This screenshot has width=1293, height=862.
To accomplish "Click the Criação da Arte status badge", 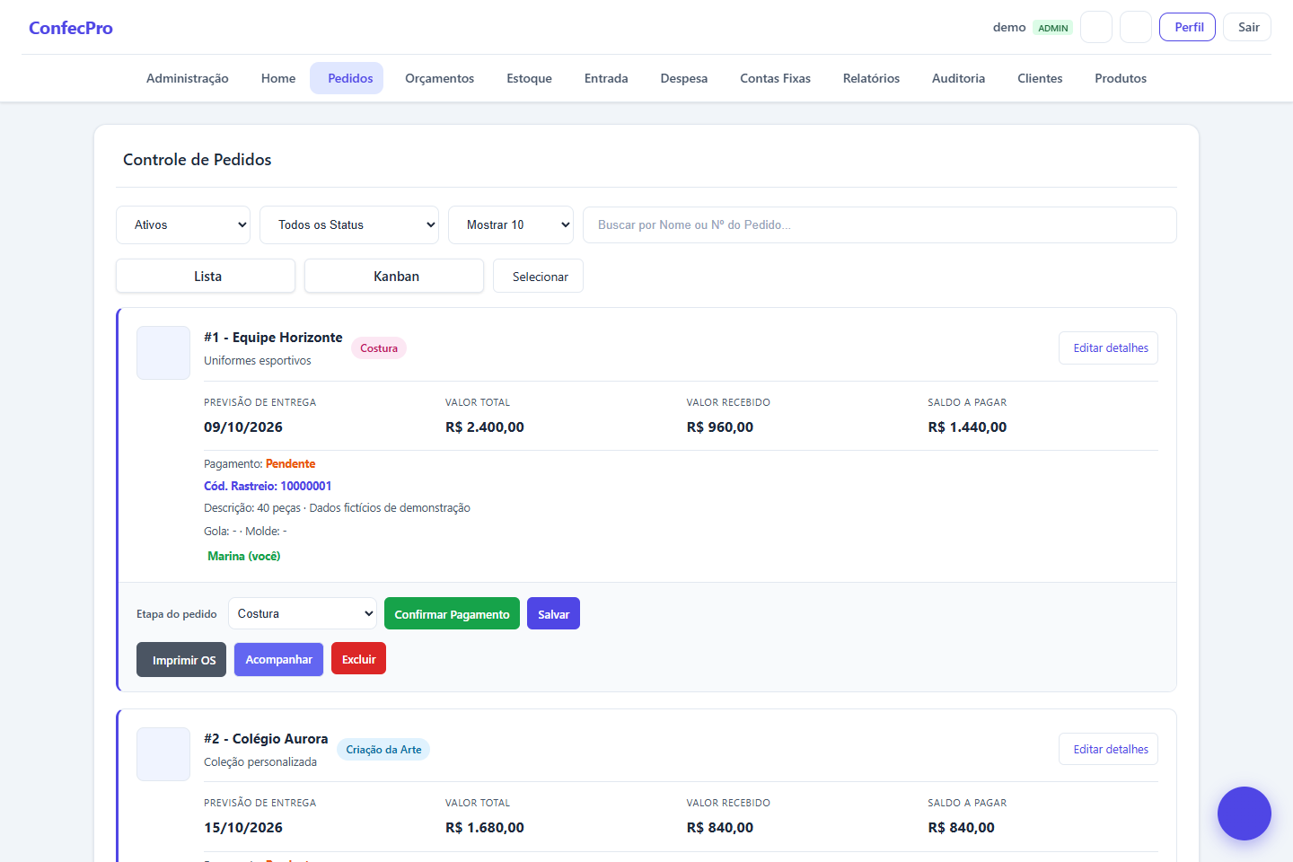I will pyautogui.click(x=383, y=750).
